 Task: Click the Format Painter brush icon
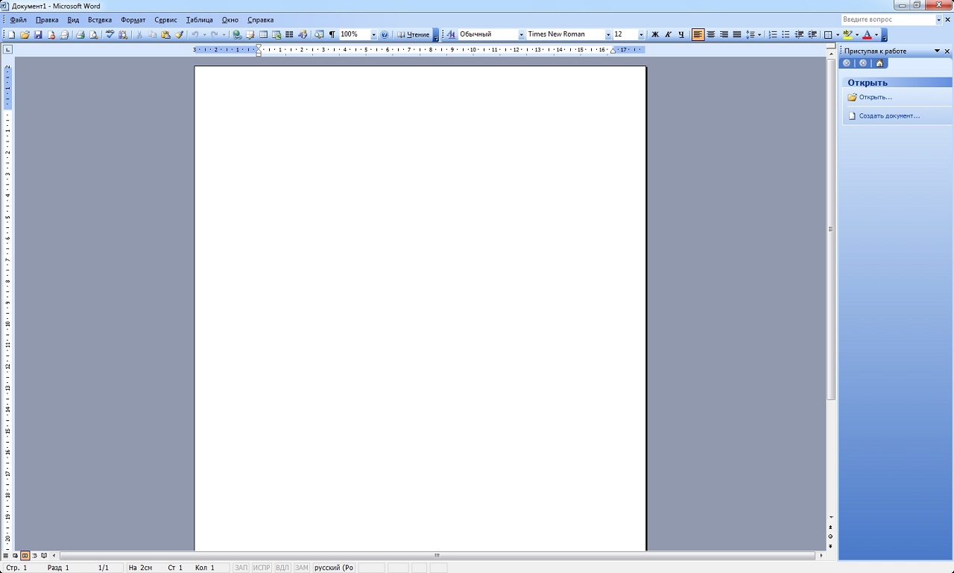[180, 35]
